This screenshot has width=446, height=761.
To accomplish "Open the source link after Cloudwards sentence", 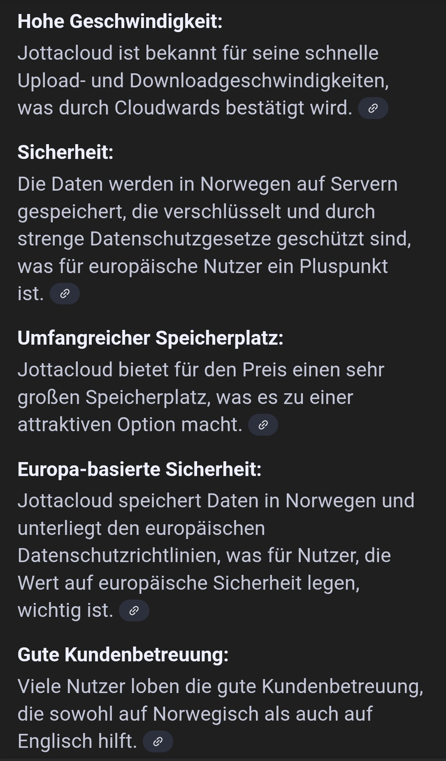I will coord(373,108).
